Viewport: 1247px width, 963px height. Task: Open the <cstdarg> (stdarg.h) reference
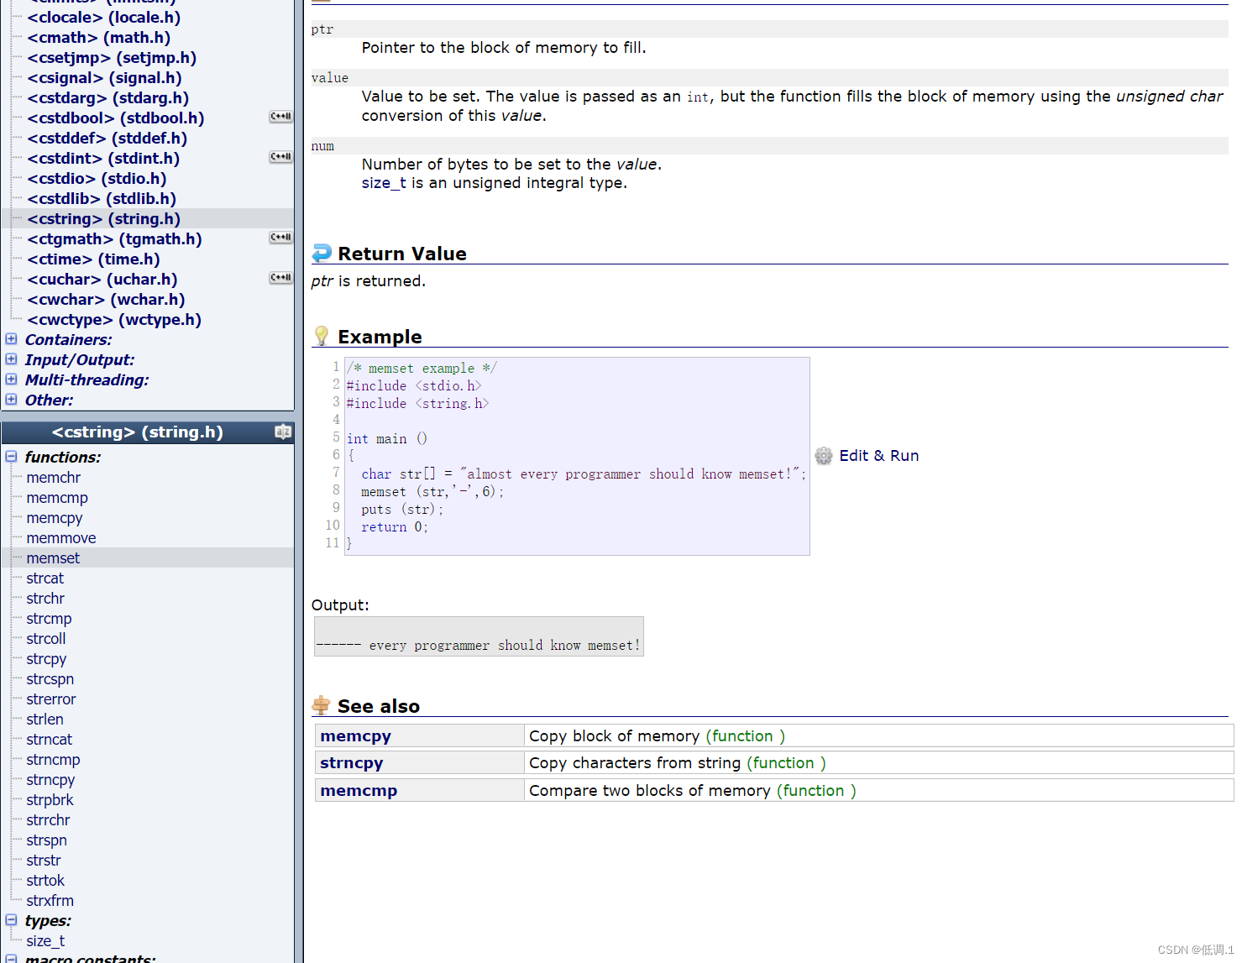coord(108,98)
